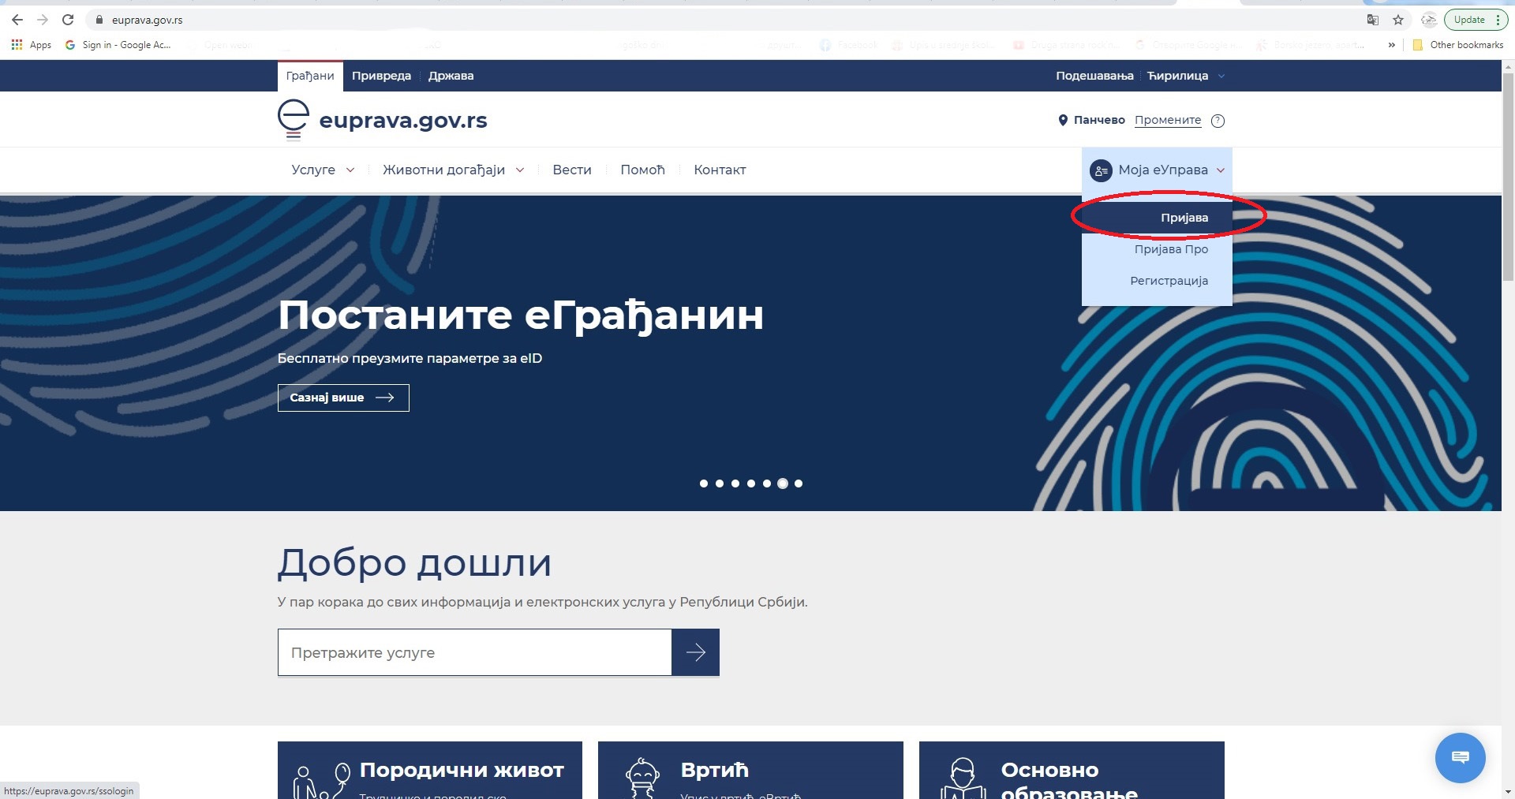1515x799 pixels.
Task: Select Пријава from Моја еУправа menu
Action: (x=1184, y=218)
